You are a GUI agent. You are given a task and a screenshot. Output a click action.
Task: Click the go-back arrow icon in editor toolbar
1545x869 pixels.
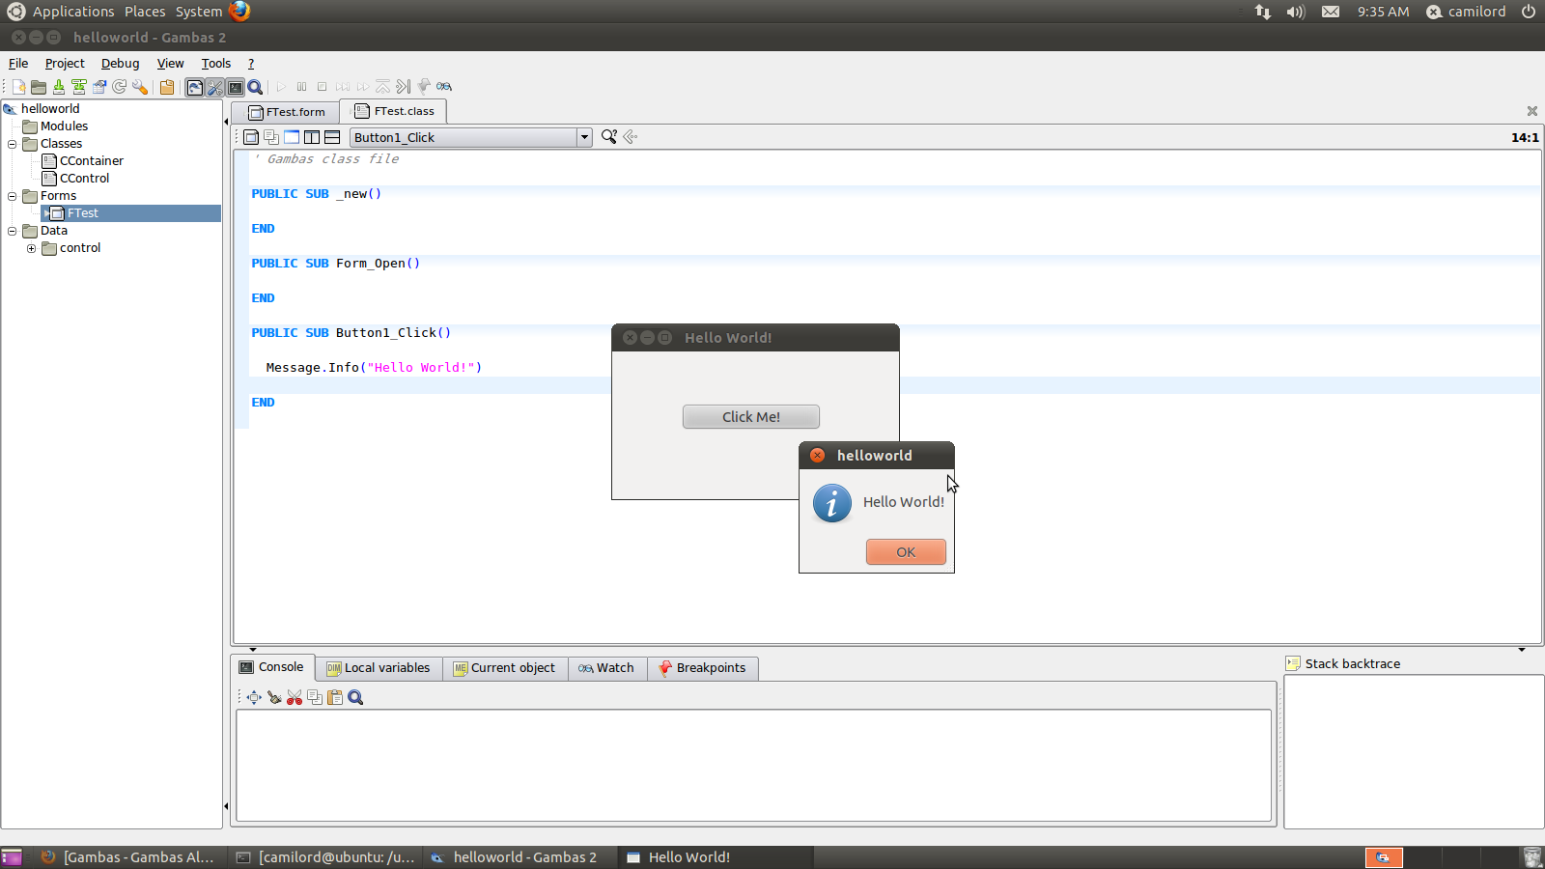point(631,137)
